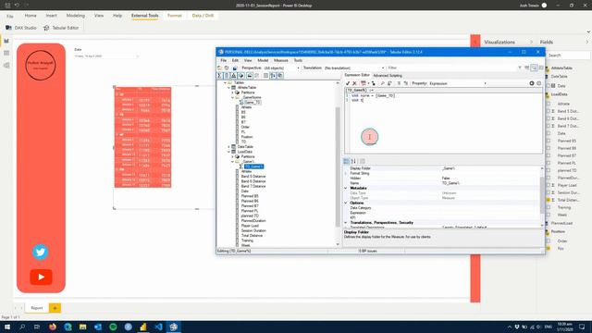The width and height of the screenshot is (592, 333).
Task: Switch to Data view in Power BI sidebar
Action: pyautogui.click(x=6, y=53)
